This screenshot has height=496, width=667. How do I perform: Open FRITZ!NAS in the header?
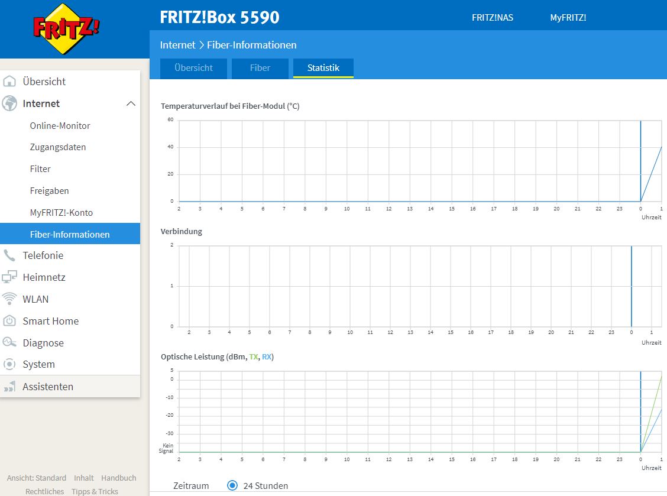(x=492, y=18)
